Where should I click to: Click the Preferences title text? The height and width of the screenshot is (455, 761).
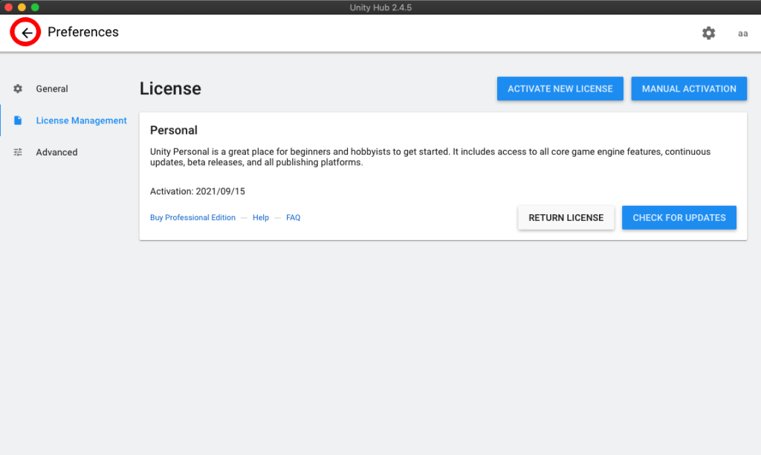click(x=83, y=32)
